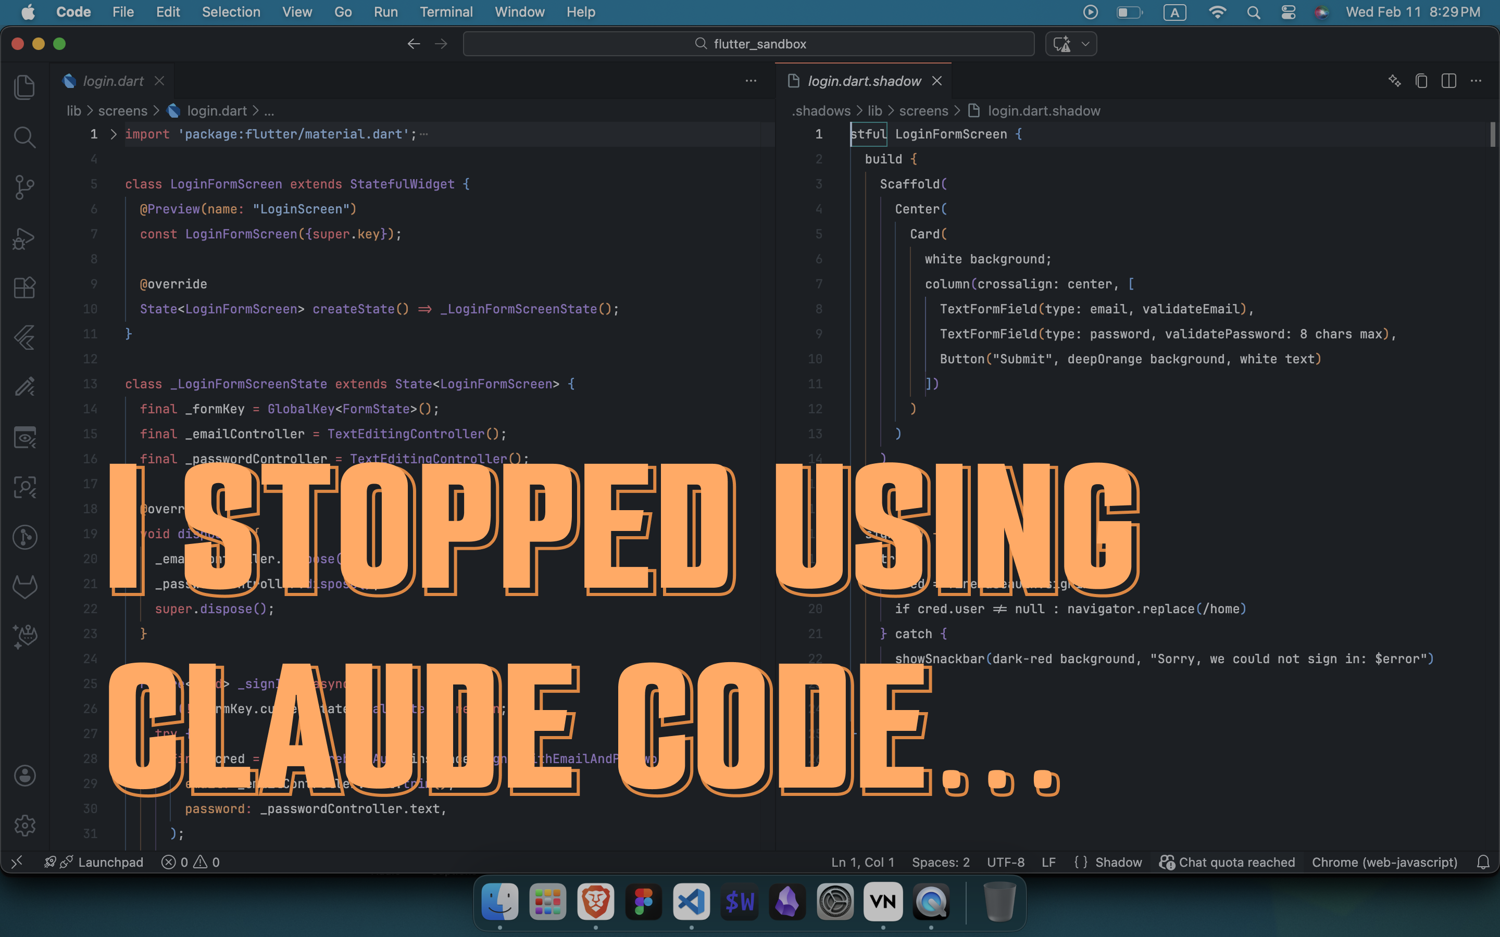
Task: Open the GitKraken fox icon in sidebar
Action: (25, 586)
